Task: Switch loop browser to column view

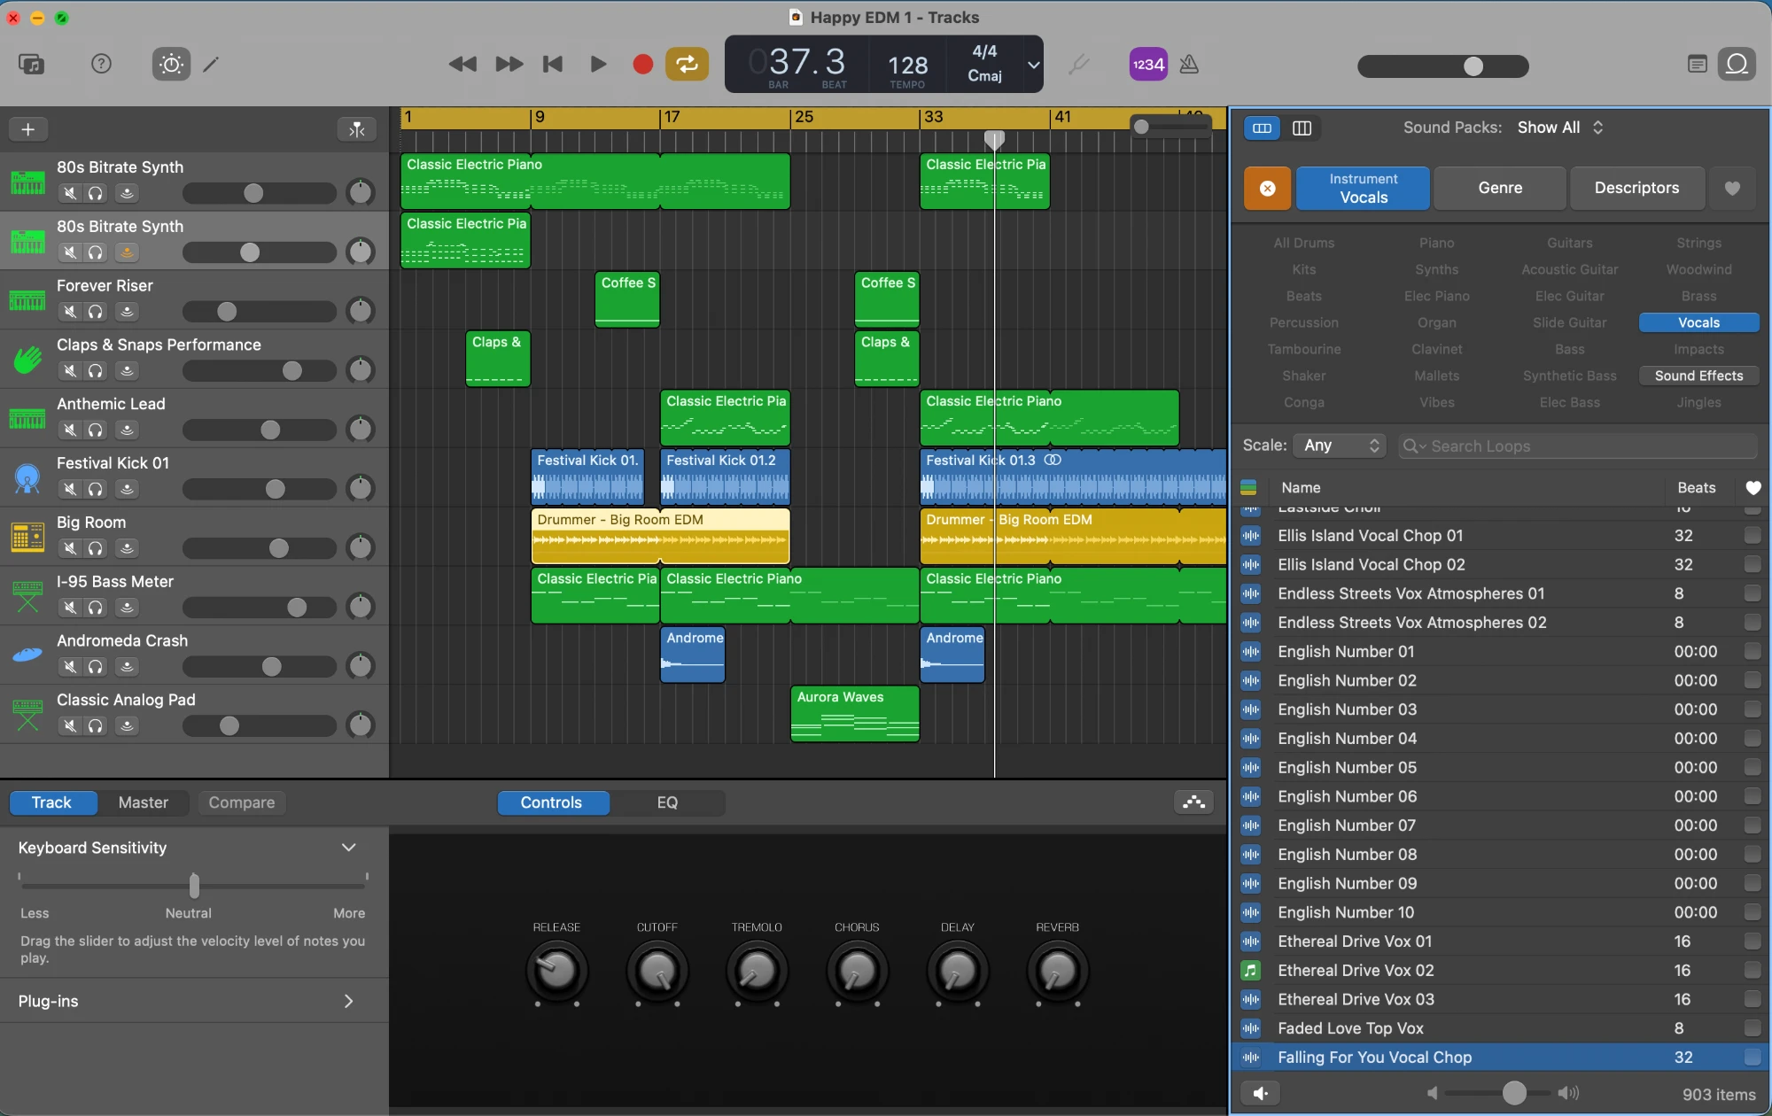Action: pyautogui.click(x=1302, y=128)
